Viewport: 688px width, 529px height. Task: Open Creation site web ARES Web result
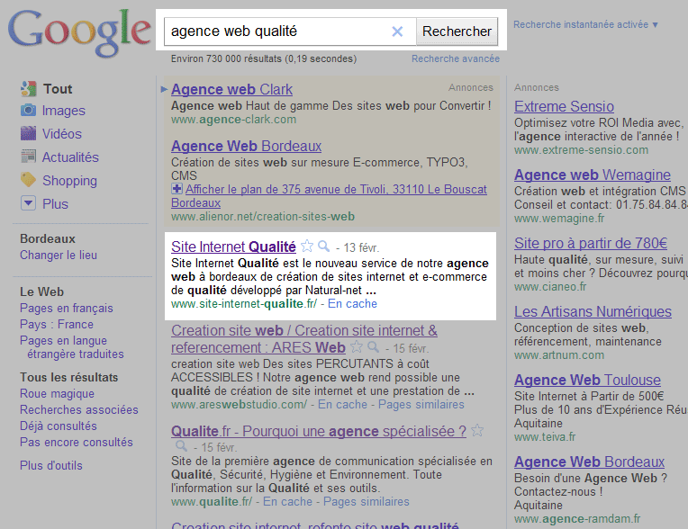304,339
